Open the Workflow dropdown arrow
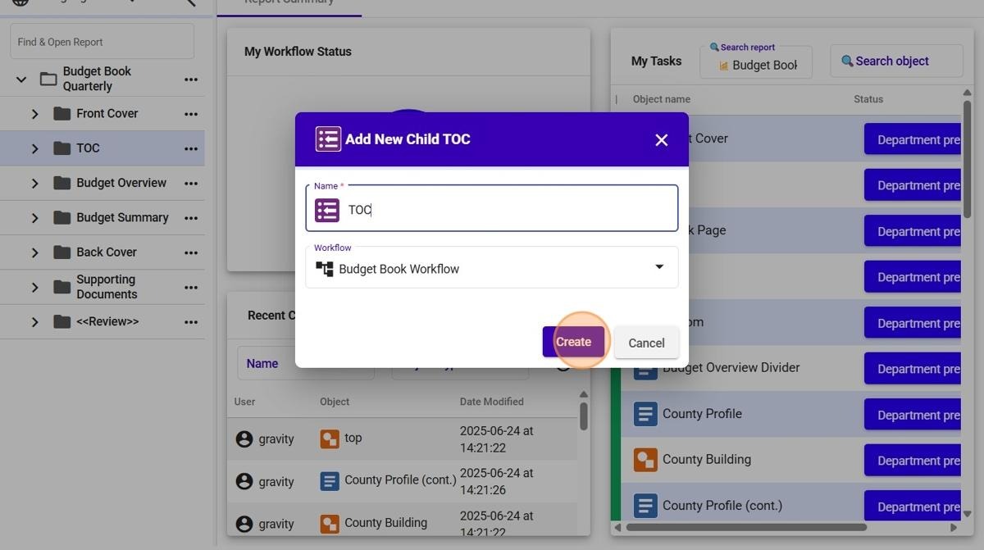 pos(659,267)
